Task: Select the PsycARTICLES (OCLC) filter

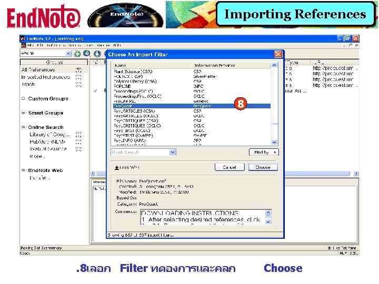Action: pyautogui.click(x=192, y=116)
